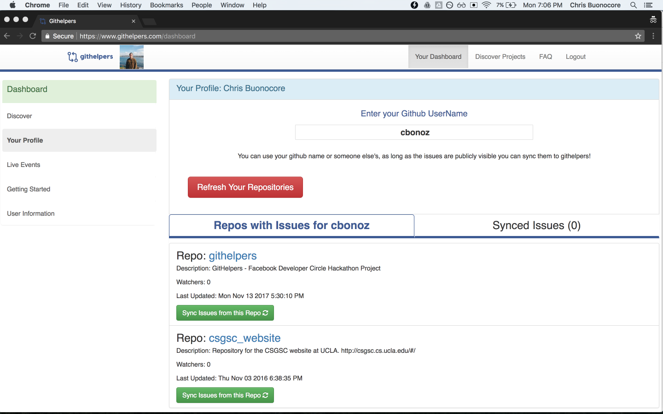Open the Help menu

point(260,5)
